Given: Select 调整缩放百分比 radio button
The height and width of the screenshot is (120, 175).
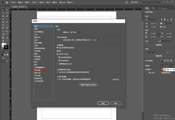Looking at the screenshot, I should point(57,64).
